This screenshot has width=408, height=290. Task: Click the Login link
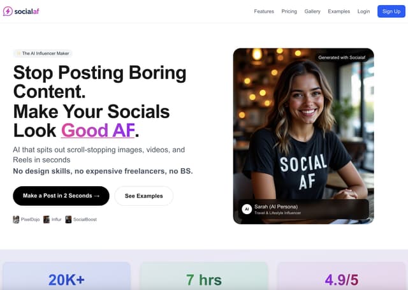[x=363, y=11]
